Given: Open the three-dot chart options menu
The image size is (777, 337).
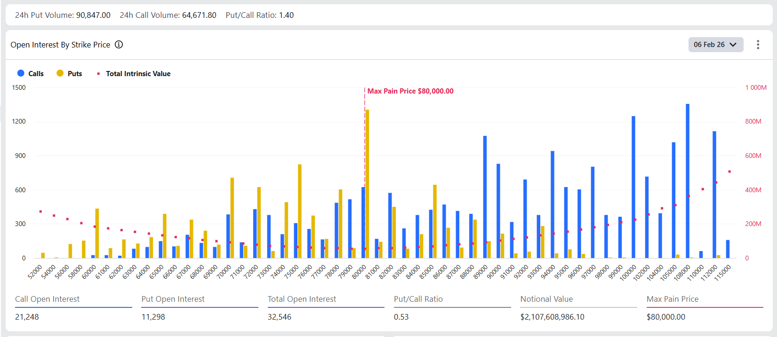Looking at the screenshot, I should pyautogui.click(x=758, y=45).
